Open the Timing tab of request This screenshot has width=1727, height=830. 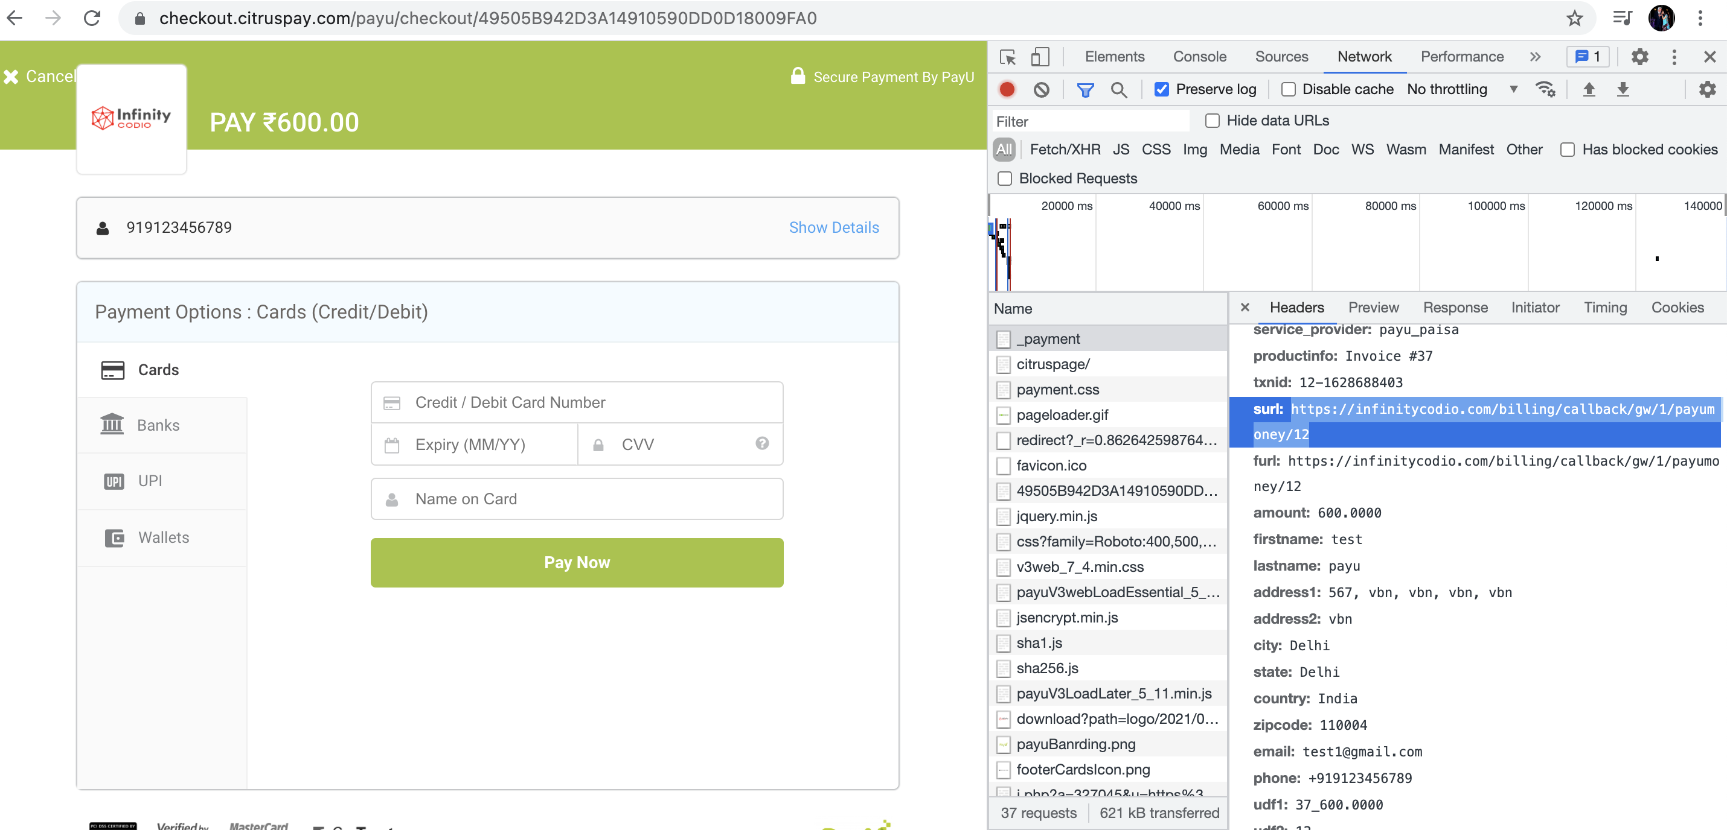pyautogui.click(x=1605, y=308)
